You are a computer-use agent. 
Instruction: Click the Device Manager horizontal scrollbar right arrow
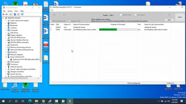39,78
